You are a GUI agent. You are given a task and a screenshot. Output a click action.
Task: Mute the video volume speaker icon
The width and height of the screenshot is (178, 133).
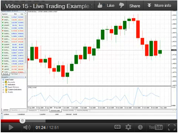click(27, 128)
